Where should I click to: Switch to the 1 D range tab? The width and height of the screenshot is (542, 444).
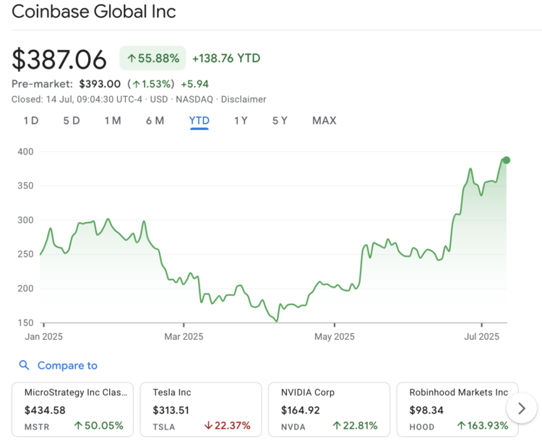click(x=31, y=121)
